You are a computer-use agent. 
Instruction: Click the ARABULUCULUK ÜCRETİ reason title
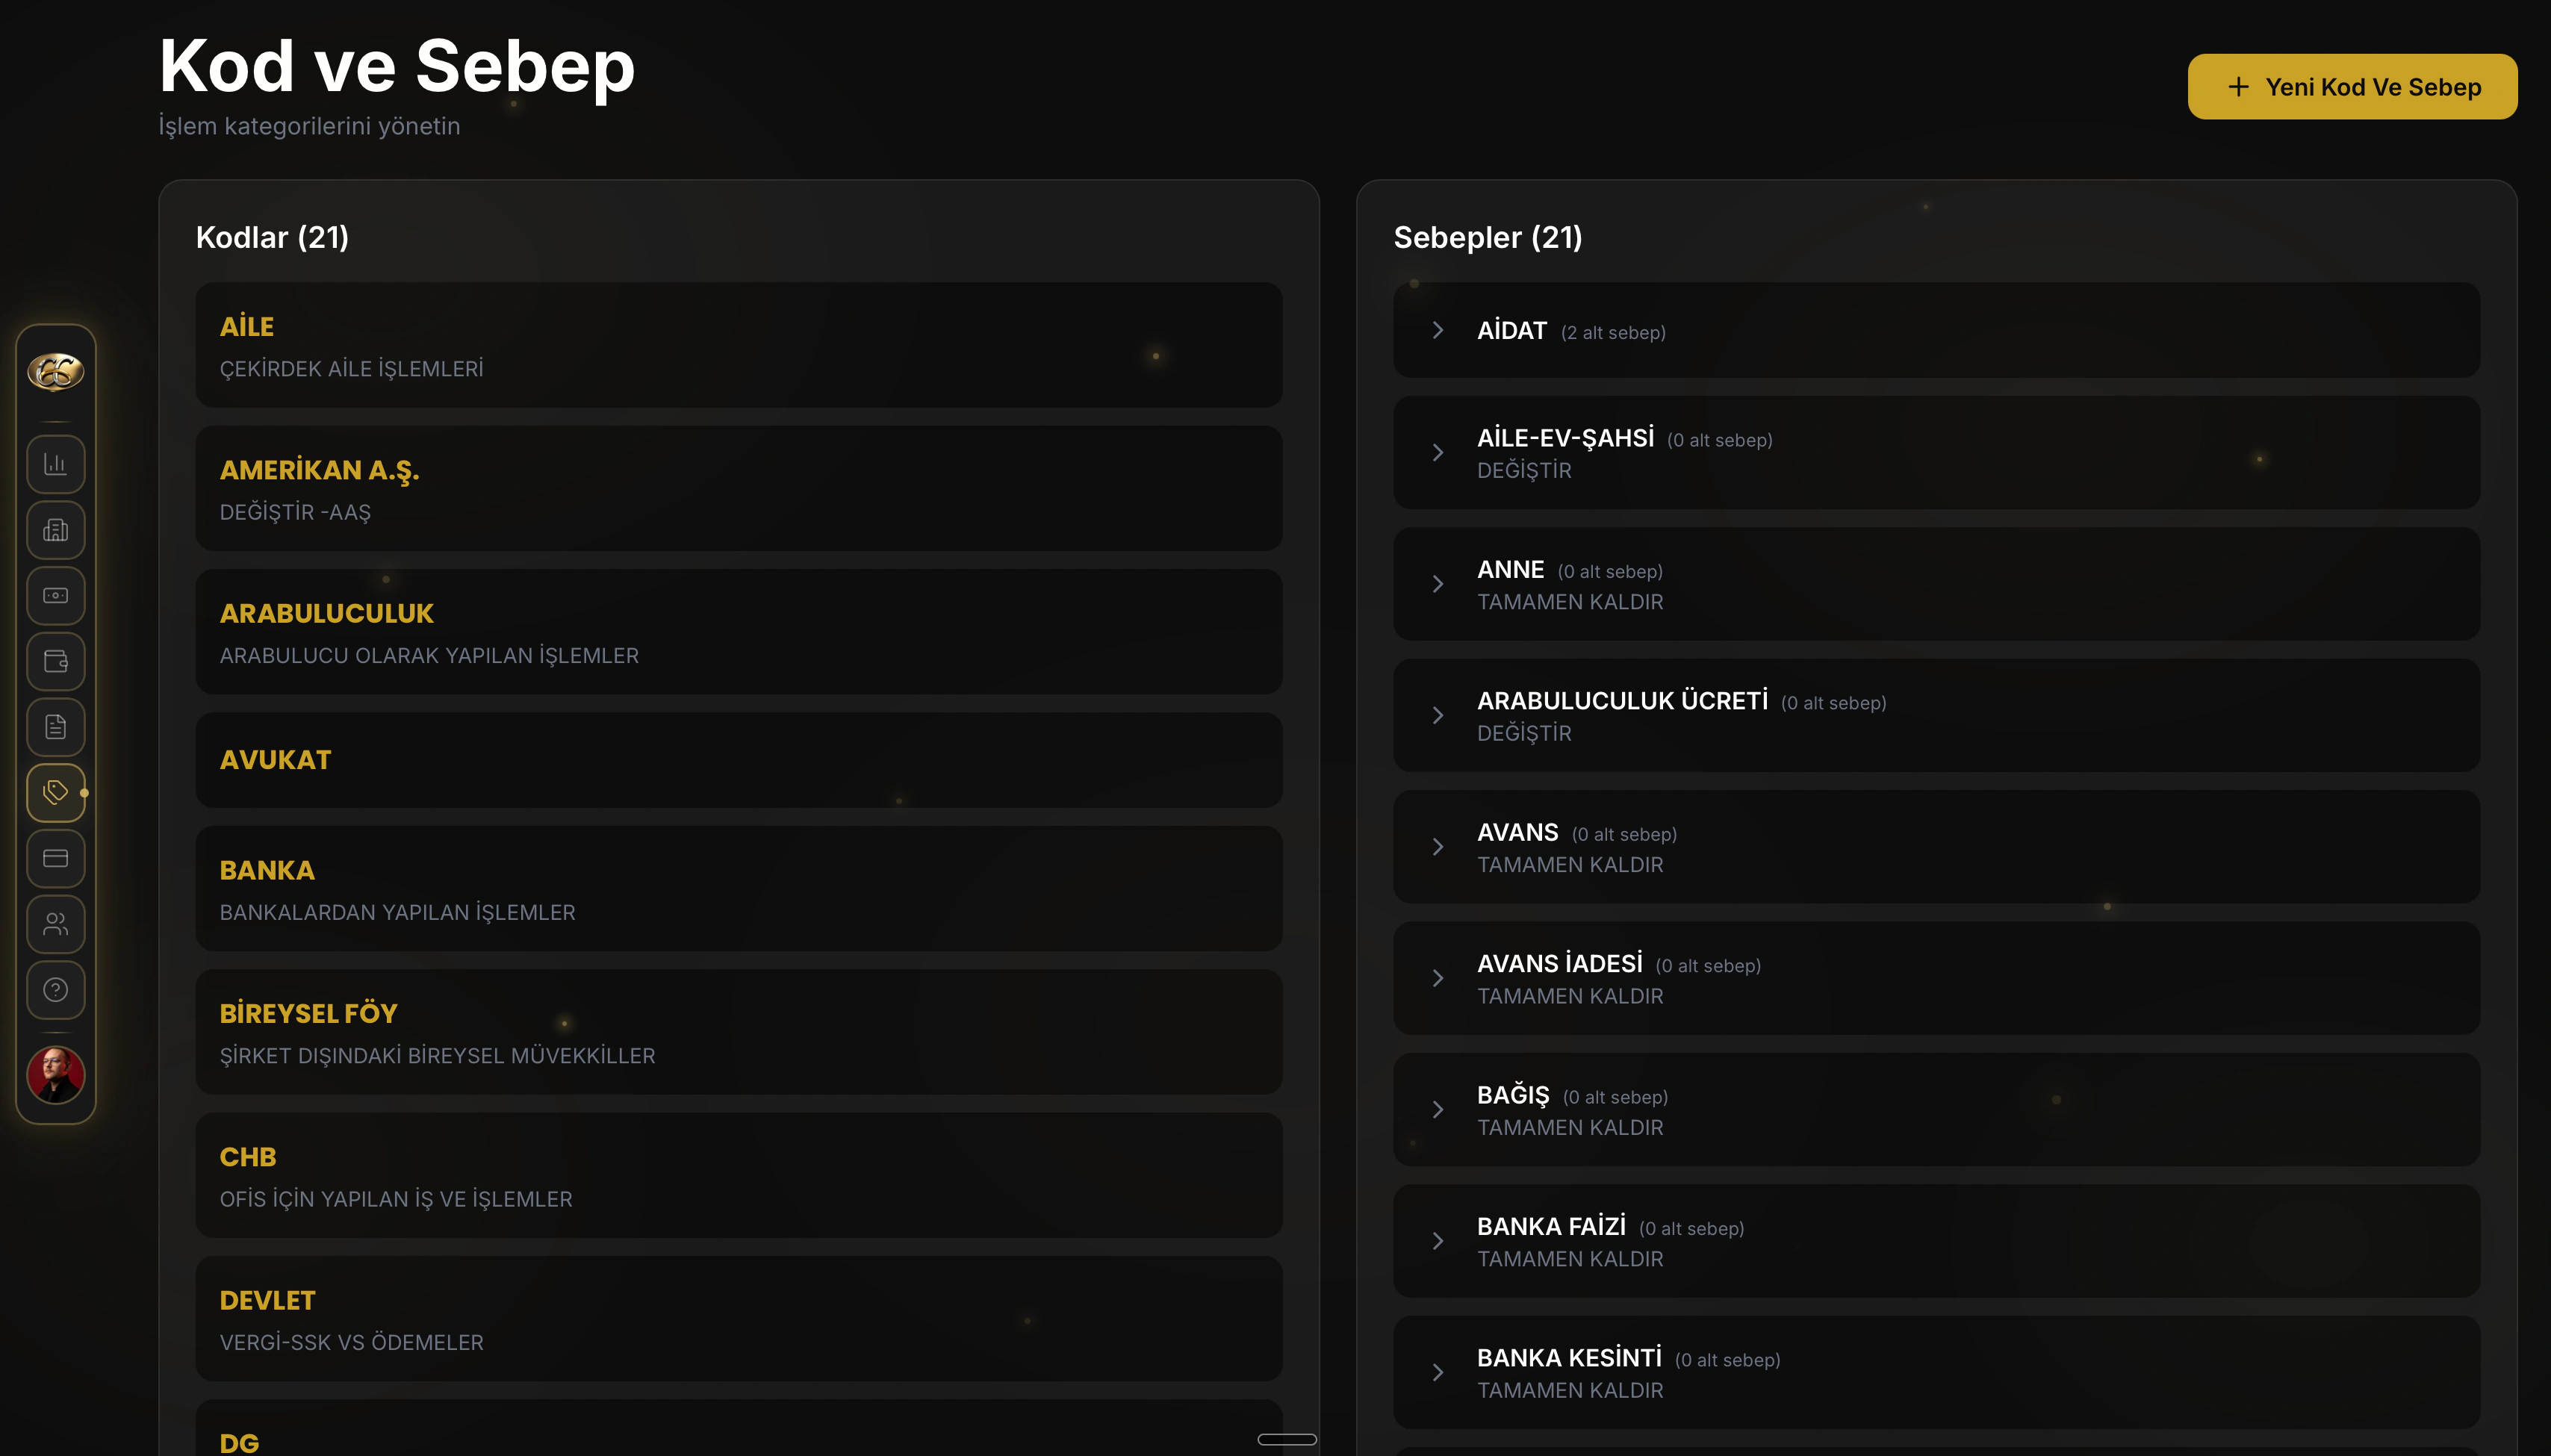tap(1622, 701)
